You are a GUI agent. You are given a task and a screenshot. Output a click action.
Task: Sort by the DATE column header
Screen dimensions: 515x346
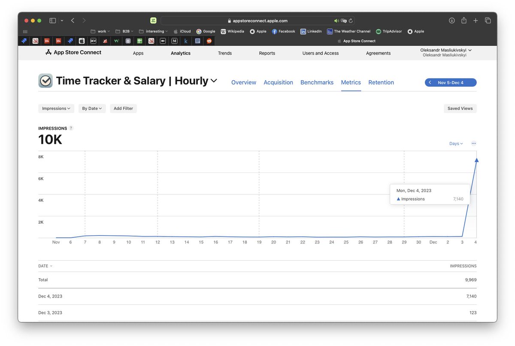click(x=45, y=266)
